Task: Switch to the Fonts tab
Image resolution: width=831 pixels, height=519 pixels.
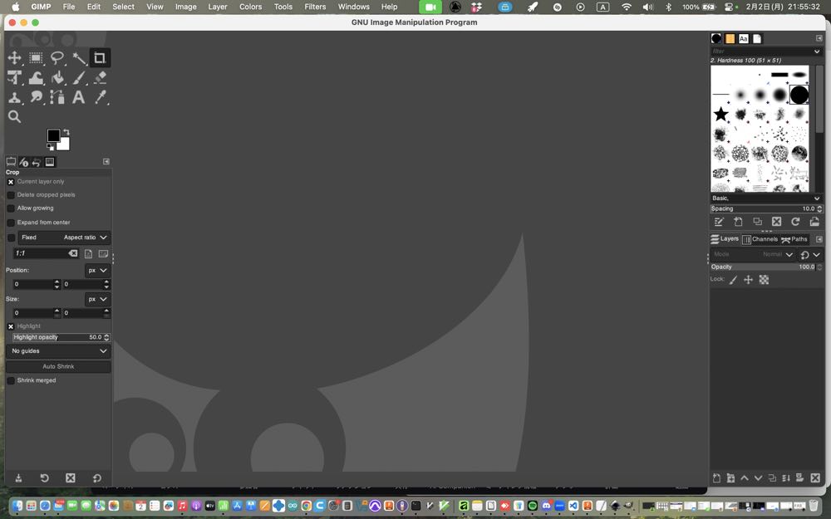Action: (x=744, y=39)
